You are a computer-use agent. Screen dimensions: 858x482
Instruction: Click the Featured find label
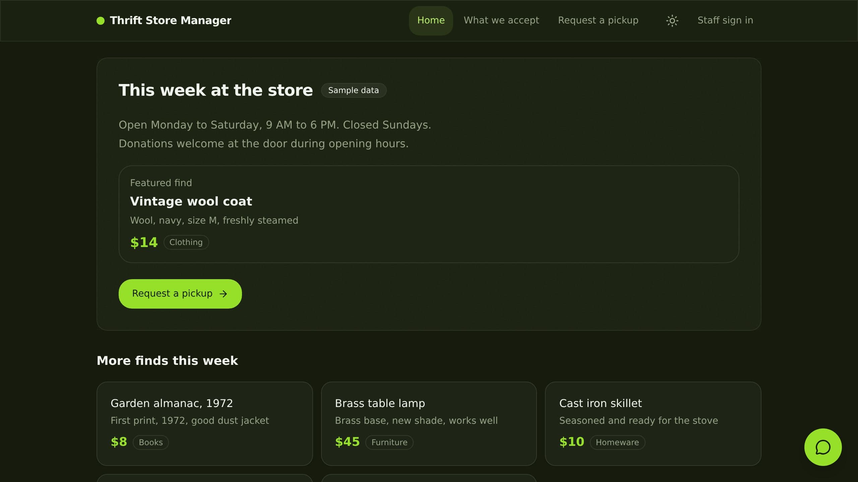161,183
